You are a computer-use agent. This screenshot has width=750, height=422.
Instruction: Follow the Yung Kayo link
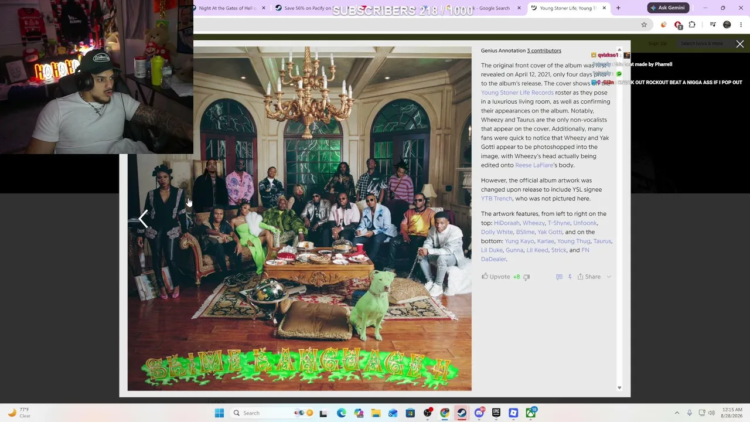coord(520,241)
